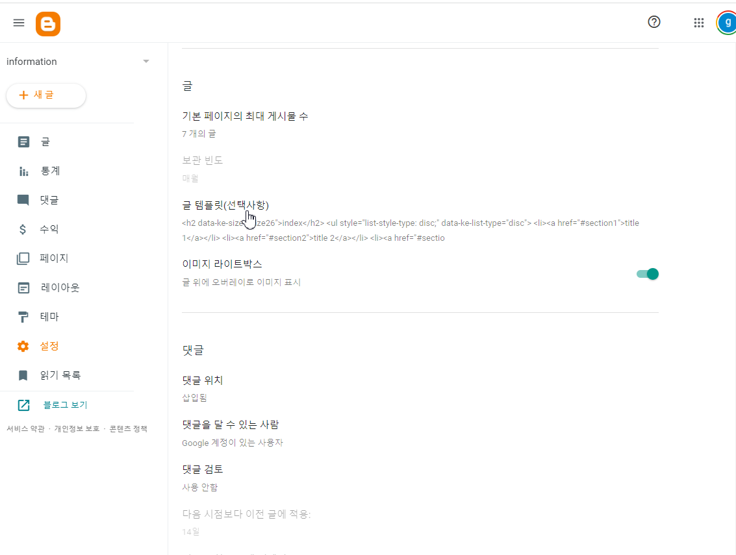
Task: Click the 설정 settings gear icon
Action: (23, 345)
